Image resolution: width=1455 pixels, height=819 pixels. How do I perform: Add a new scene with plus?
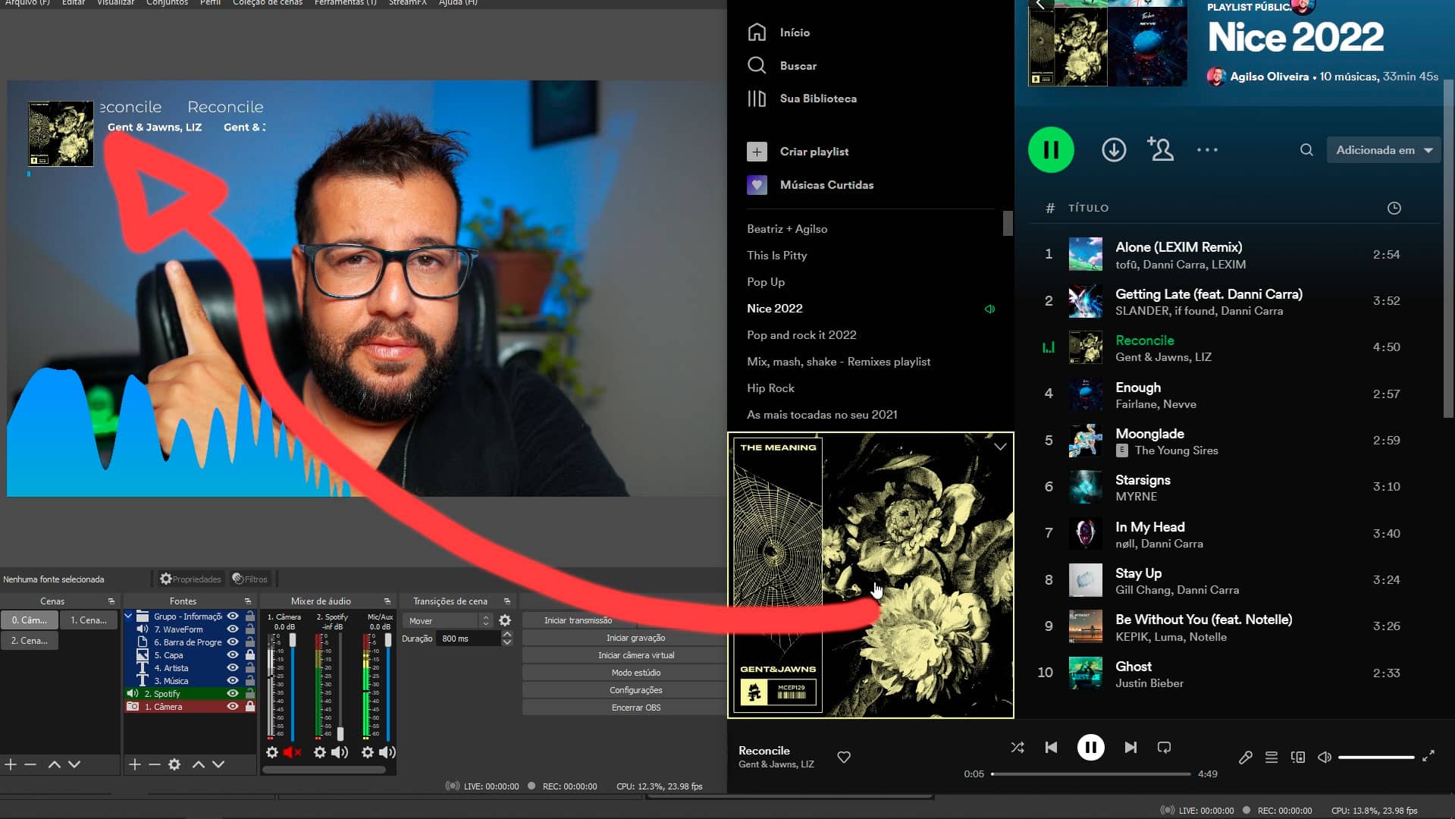[11, 764]
